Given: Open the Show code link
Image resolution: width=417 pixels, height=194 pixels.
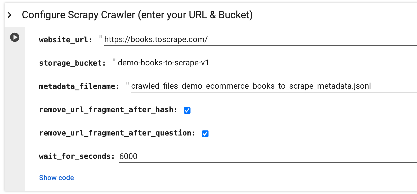Looking at the screenshot, I should 56,178.
